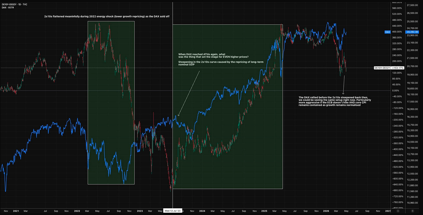Toggle the B scale button on price axis
This screenshot has width=423, height=215.
[x=413, y=211]
